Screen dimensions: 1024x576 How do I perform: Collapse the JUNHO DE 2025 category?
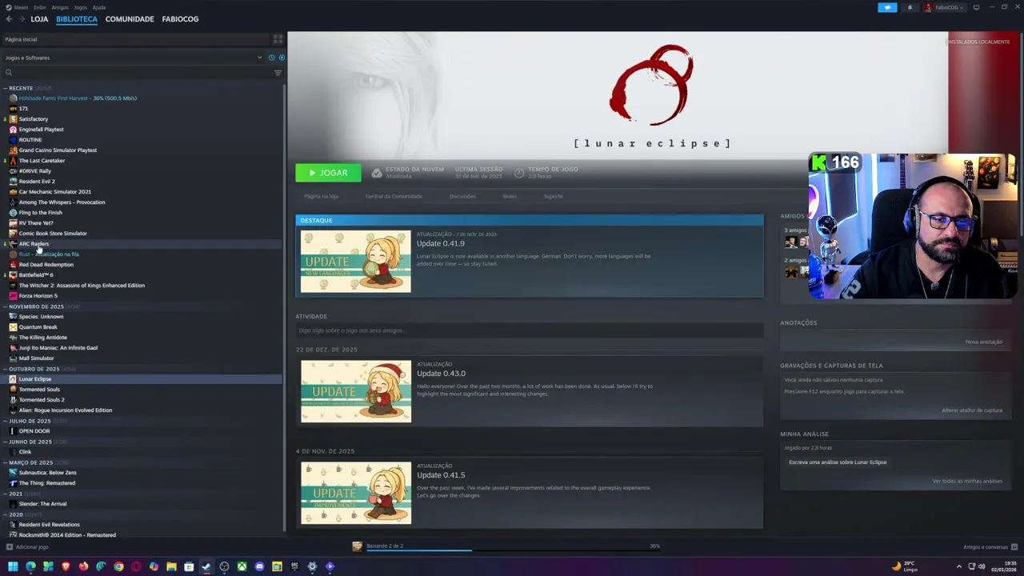[x=6, y=442]
